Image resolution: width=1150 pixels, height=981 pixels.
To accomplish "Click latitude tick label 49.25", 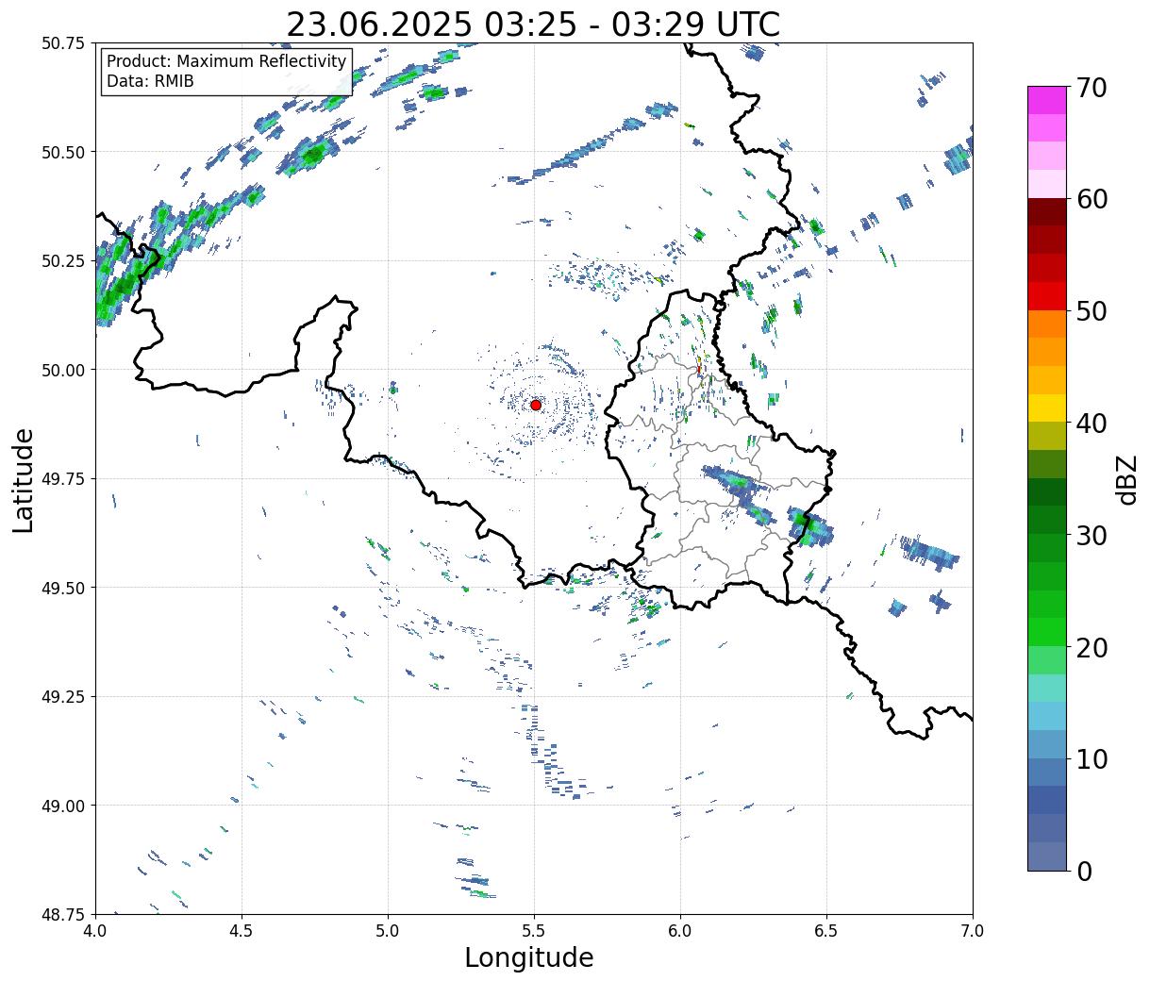I will [x=63, y=697].
